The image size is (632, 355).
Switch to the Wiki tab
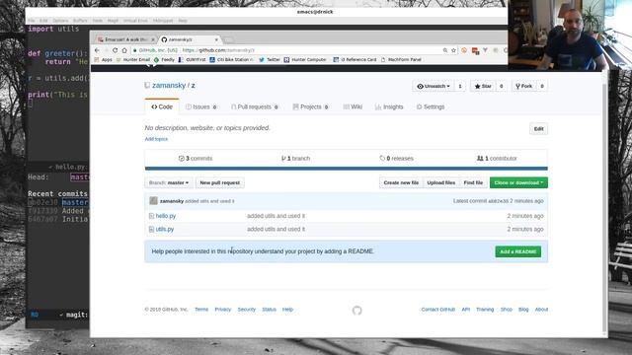tap(353, 106)
